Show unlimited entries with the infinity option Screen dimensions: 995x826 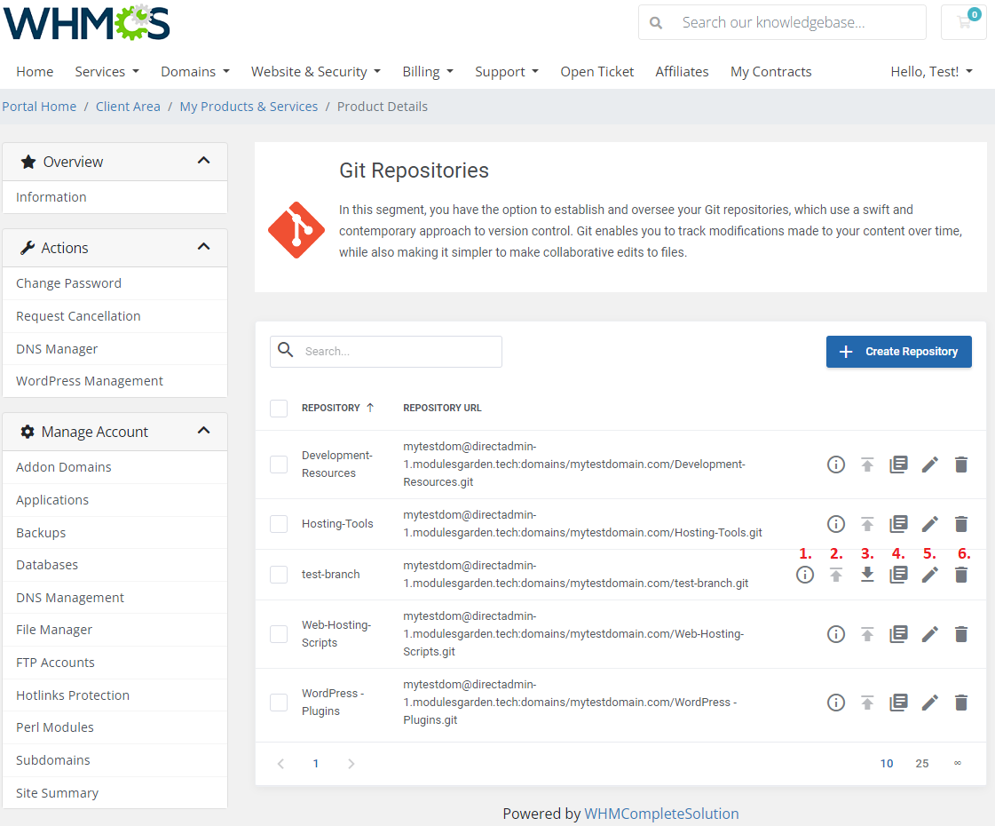tap(958, 763)
